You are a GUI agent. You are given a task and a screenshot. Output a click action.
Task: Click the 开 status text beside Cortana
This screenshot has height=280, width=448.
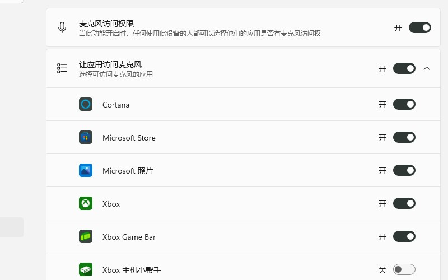(382, 105)
